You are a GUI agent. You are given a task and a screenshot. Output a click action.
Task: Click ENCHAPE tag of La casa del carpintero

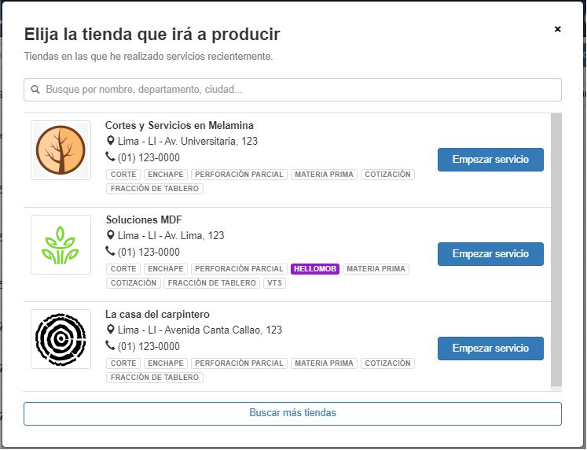(x=166, y=363)
